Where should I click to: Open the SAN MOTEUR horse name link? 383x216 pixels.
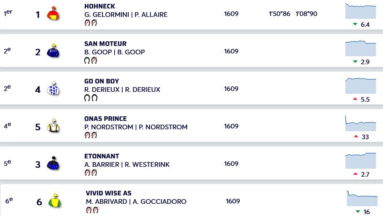point(105,44)
